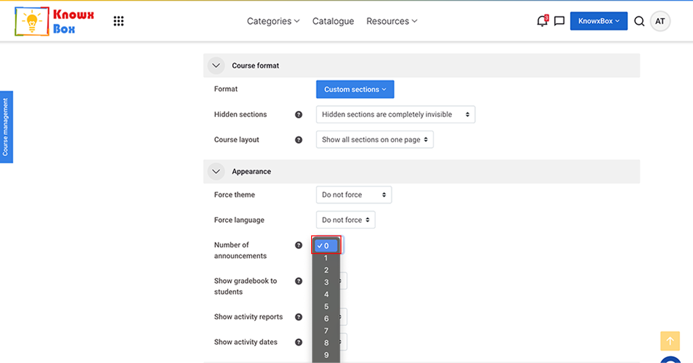Click the Show activity reports label

tap(248, 317)
